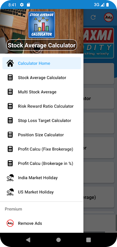Open the Stop Loss Target Calculator
The image size is (117, 247).
[42, 120]
